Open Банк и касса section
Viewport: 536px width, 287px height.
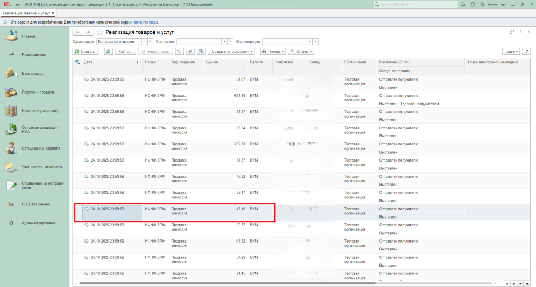tap(32, 74)
